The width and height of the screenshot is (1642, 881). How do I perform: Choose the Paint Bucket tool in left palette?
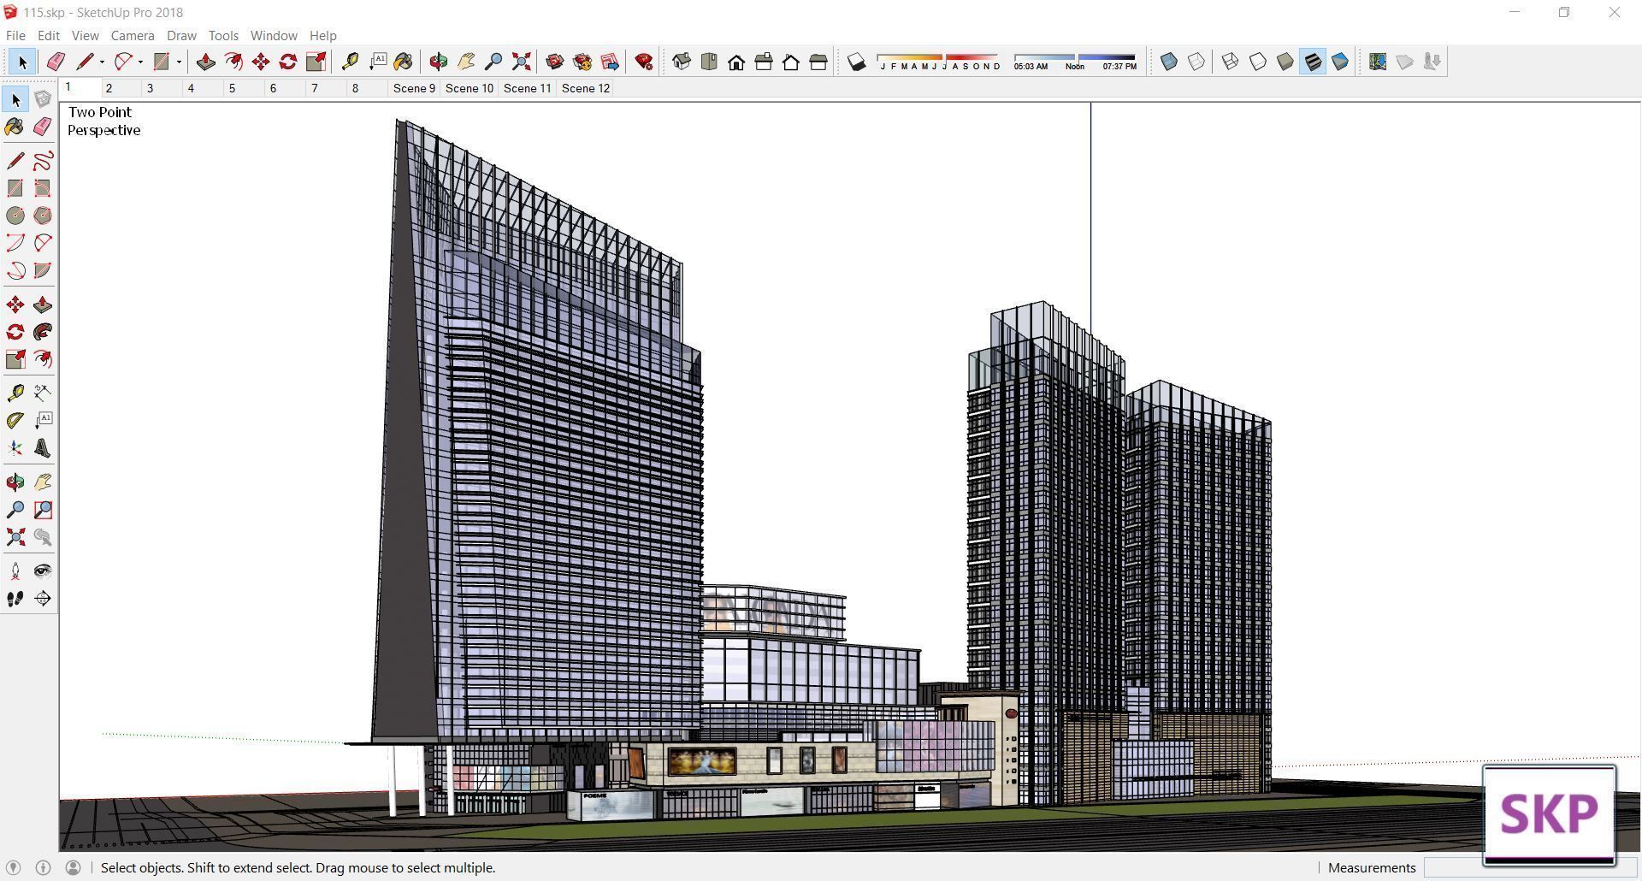click(15, 127)
